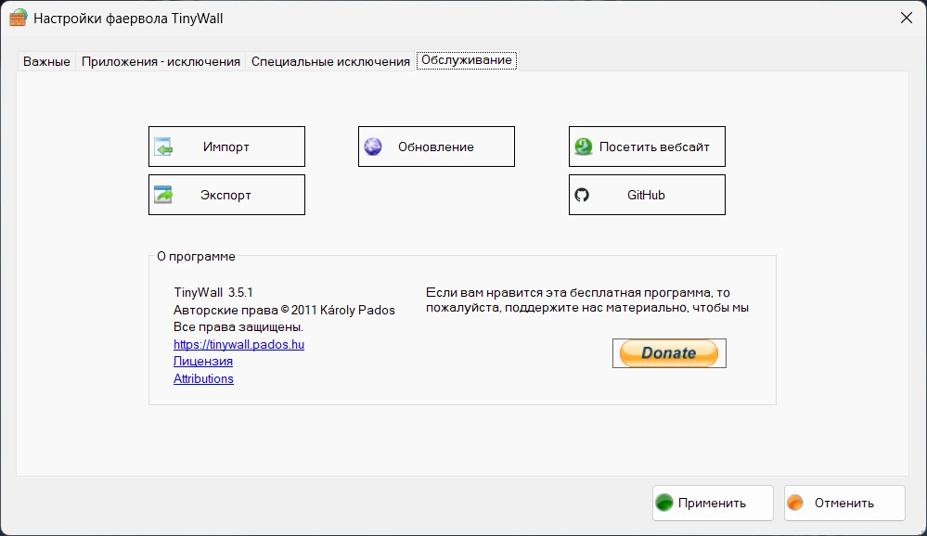927x536 pixels.
Task: Click the green Visit website icon
Action: pos(584,147)
